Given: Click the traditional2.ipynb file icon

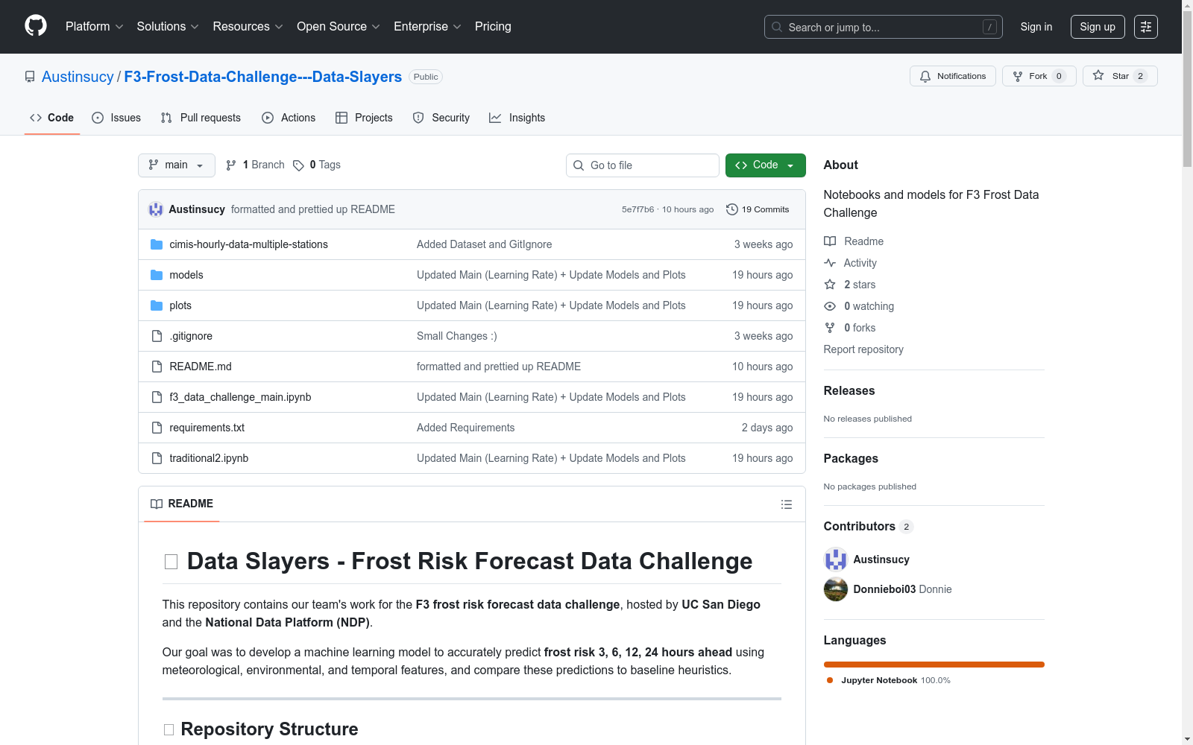Looking at the screenshot, I should (157, 458).
